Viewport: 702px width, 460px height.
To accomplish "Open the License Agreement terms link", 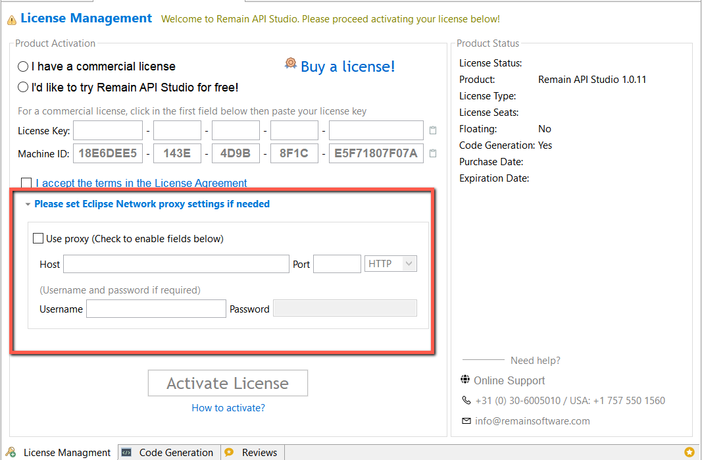I will (141, 183).
